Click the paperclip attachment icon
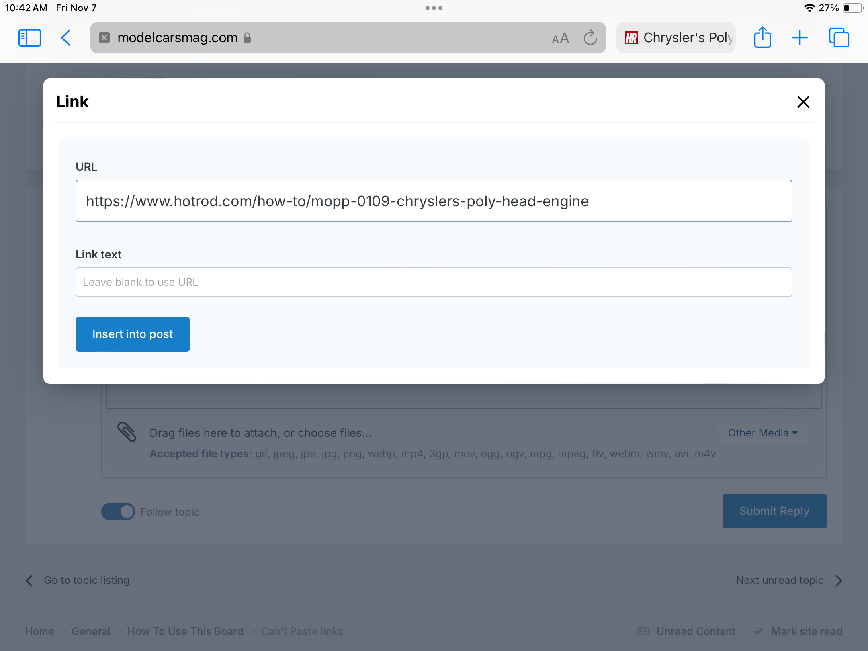868x651 pixels. point(127,432)
